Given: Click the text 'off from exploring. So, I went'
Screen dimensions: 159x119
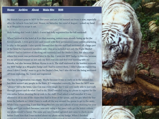Looking at the screenshot, I should (29, 74).
